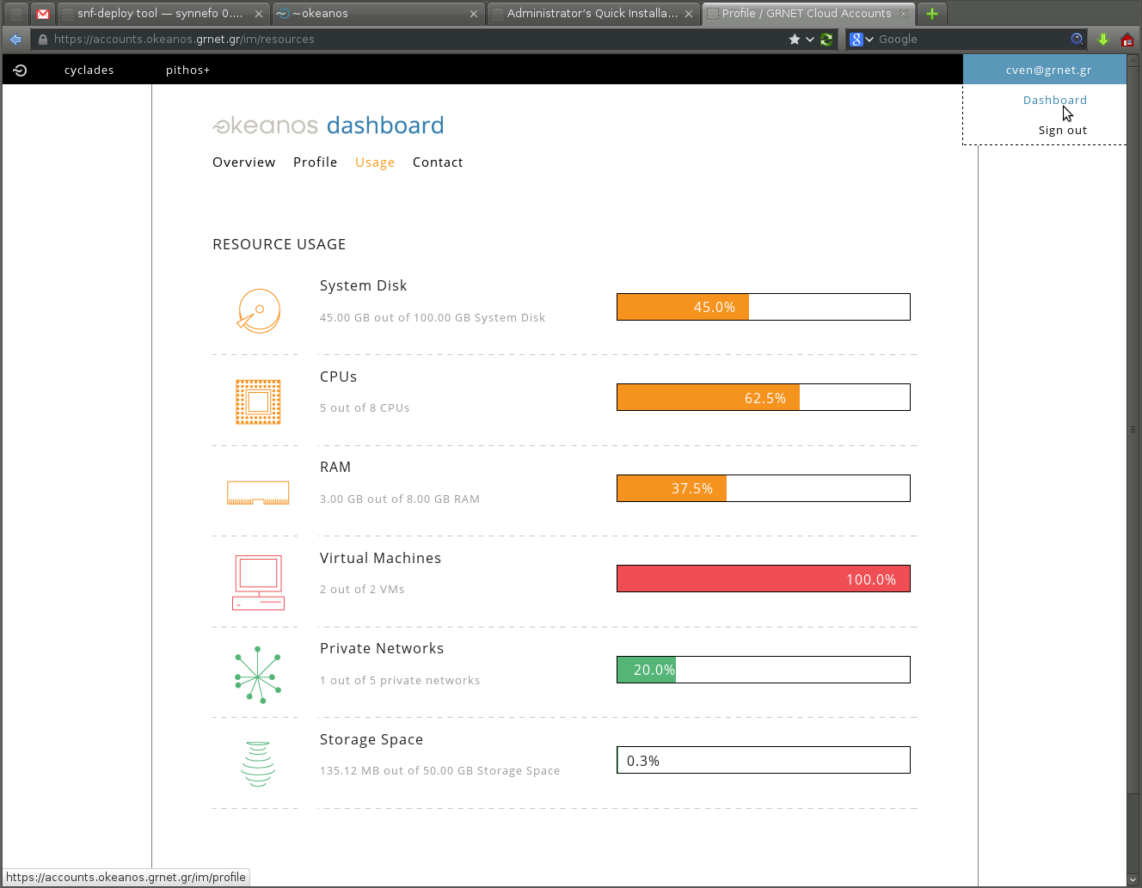Click the CPUs chip icon
The height and width of the screenshot is (888, 1142).
click(258, 401)
